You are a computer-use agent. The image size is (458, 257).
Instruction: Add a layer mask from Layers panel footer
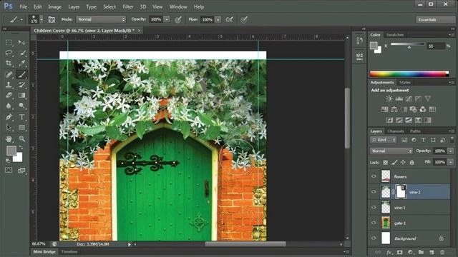[399, 252]
